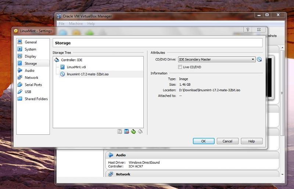Click the vertical scrollbar thumb in Manager
294x189 pixels.
click(282, 93)
